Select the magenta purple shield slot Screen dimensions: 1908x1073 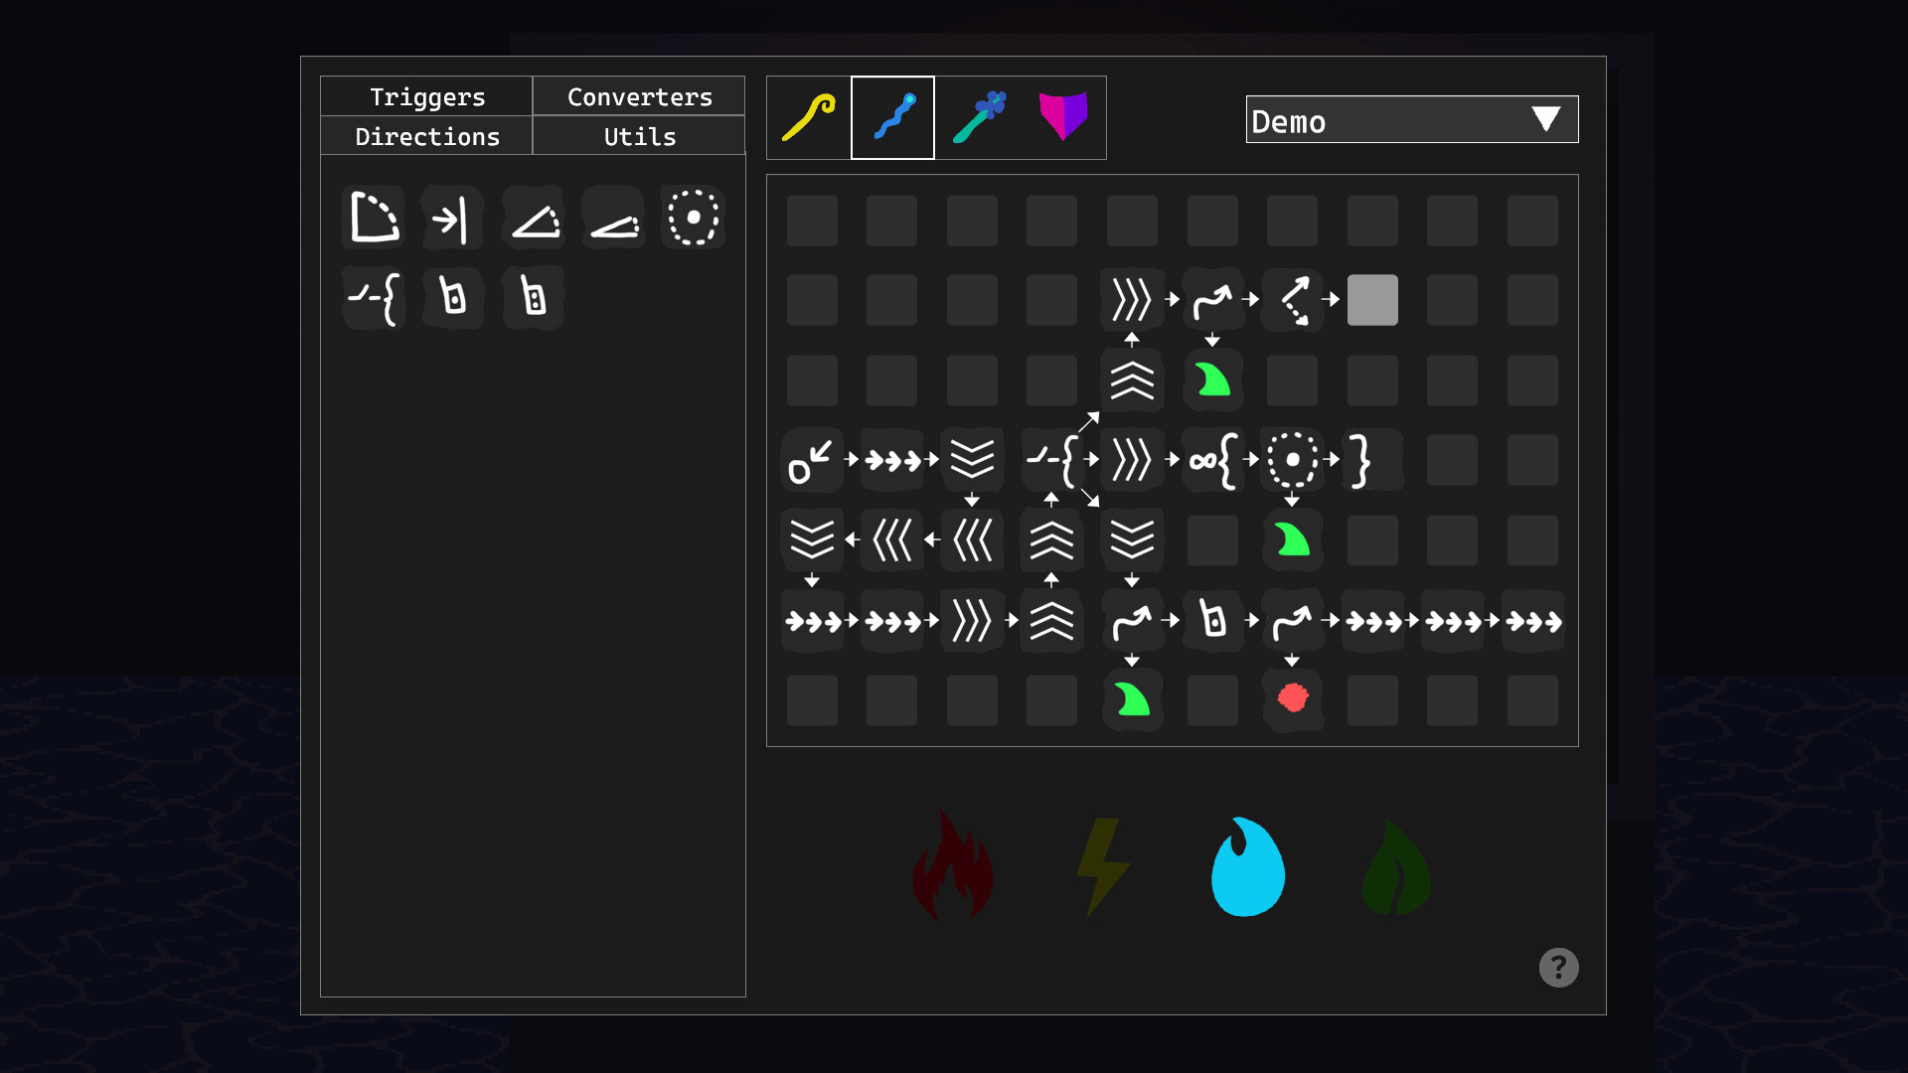(x=1062, y=118)
